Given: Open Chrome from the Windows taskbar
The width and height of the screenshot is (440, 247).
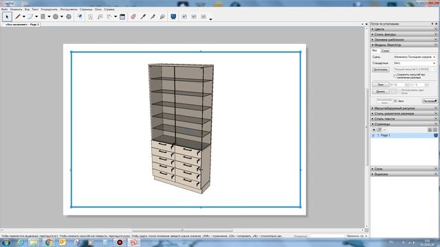Looking at the screenshot, I should [49, 242].
